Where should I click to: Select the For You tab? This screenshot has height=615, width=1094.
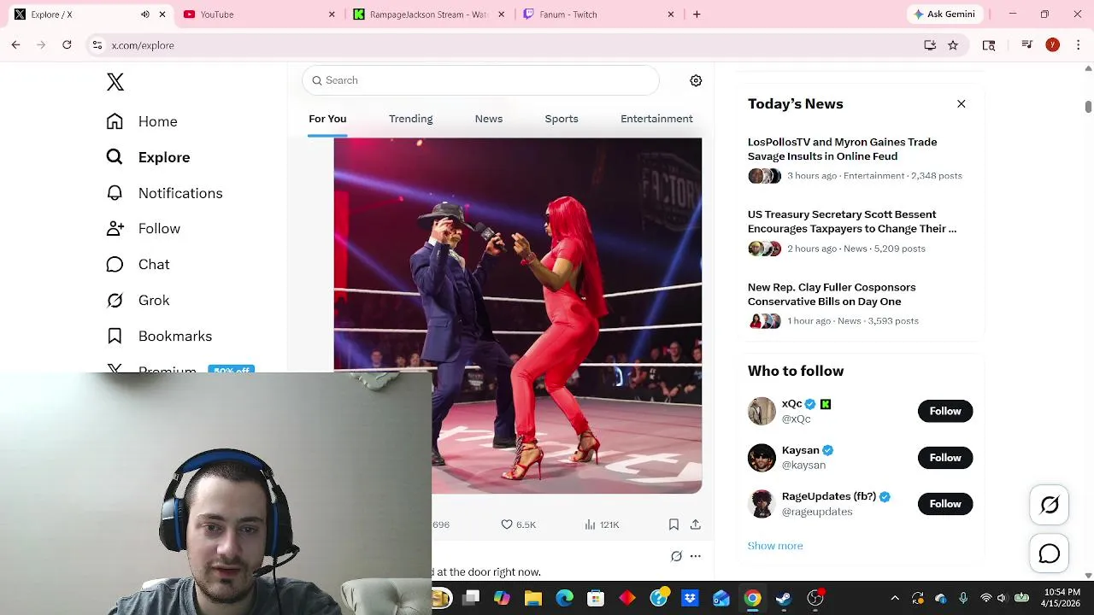tap(327, 119)
